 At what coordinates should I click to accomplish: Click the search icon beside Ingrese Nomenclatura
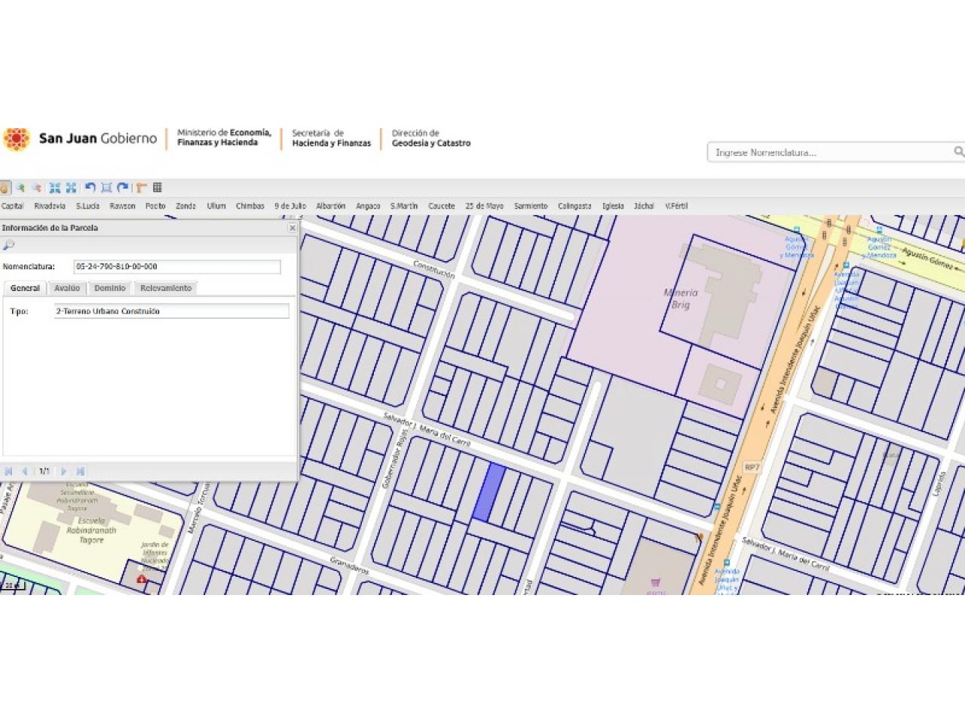958,152
